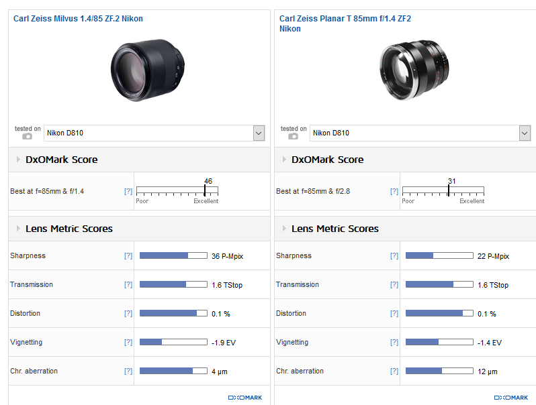Screen dimensions: 536x405
Task: Open Carl Zeiss Milvus 1.4/85 ZF.2 Nikon link
Action: tap(78, 19)
